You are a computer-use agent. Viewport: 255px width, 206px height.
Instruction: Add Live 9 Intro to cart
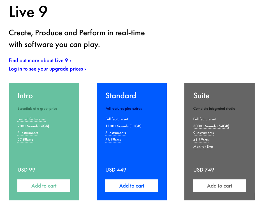click(x=44, y=186)
